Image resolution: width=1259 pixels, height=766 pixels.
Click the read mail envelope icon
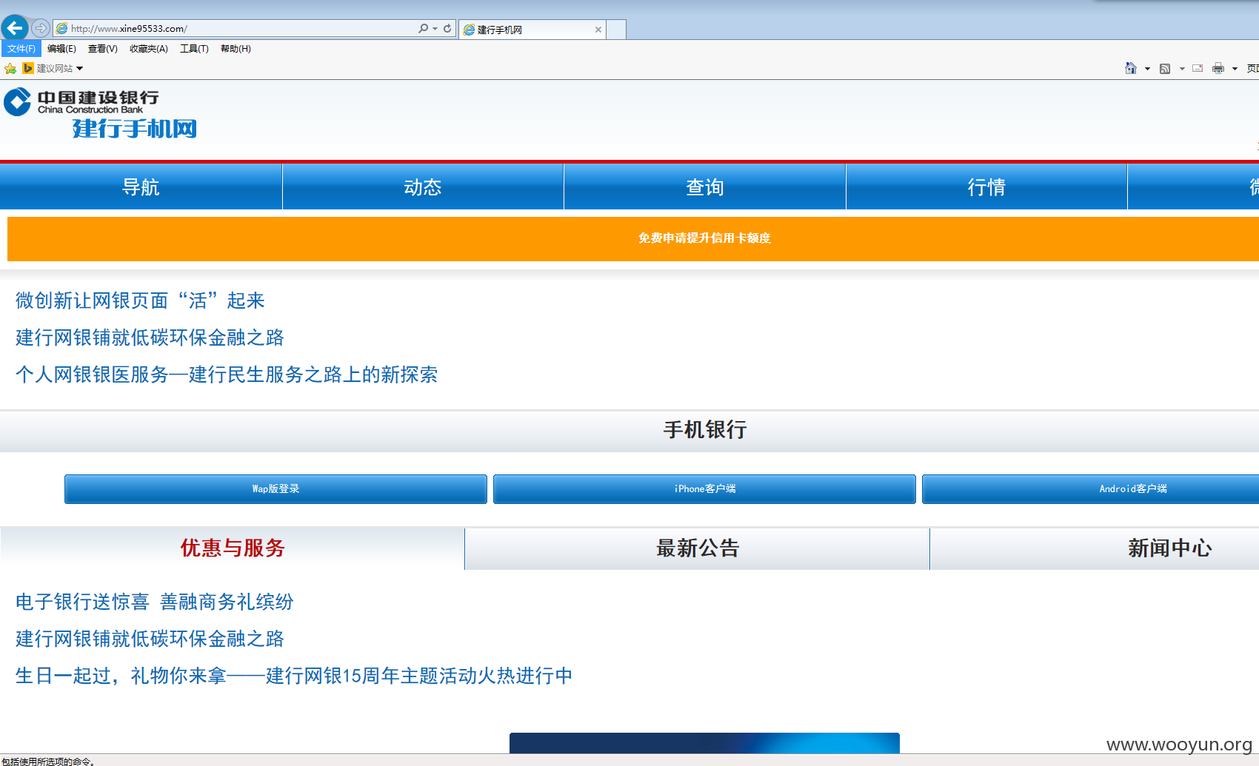(x=1198, y=68)
